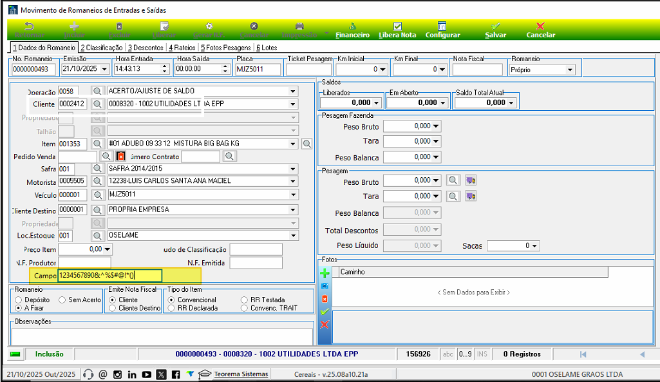Click the green plus icon in Fotos
660x382 pixels.
[325, 273]
